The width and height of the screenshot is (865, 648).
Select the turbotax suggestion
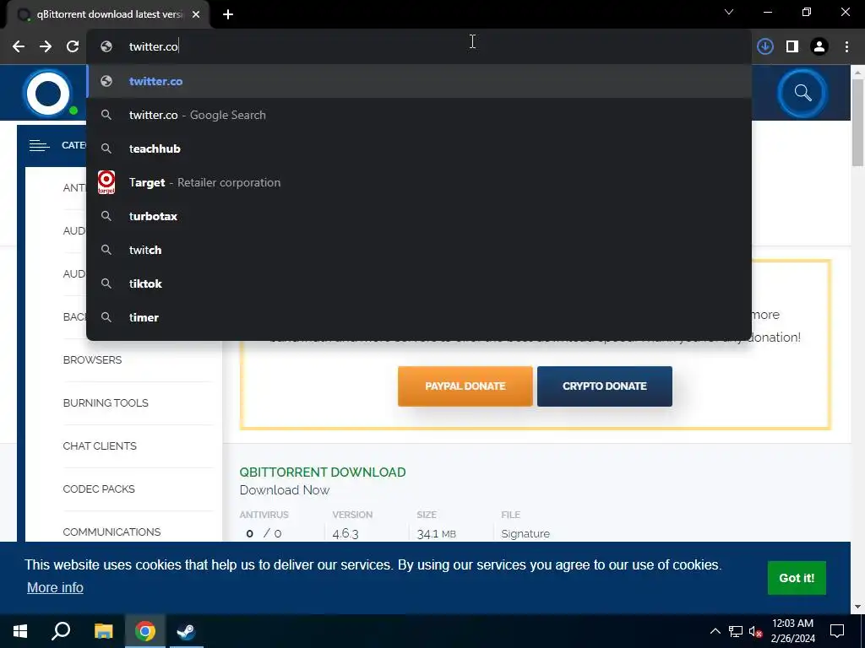(419, 216)
